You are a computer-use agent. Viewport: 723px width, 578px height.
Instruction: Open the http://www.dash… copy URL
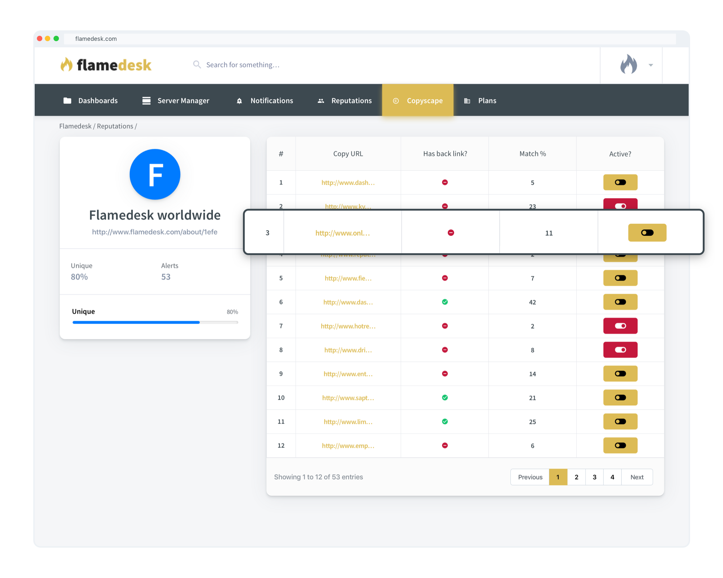click(348, 182)
